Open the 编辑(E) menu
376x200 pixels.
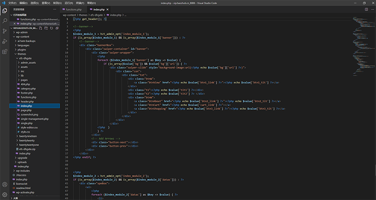point(23,3)
